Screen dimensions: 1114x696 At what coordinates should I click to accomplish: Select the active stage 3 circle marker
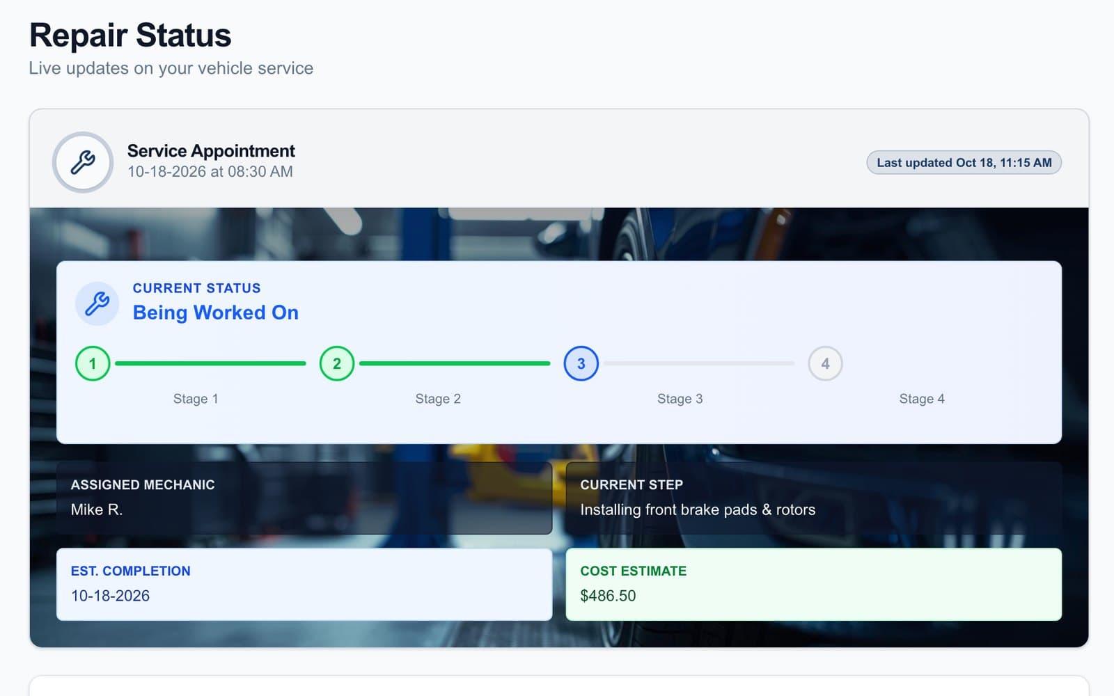[581, 363]
